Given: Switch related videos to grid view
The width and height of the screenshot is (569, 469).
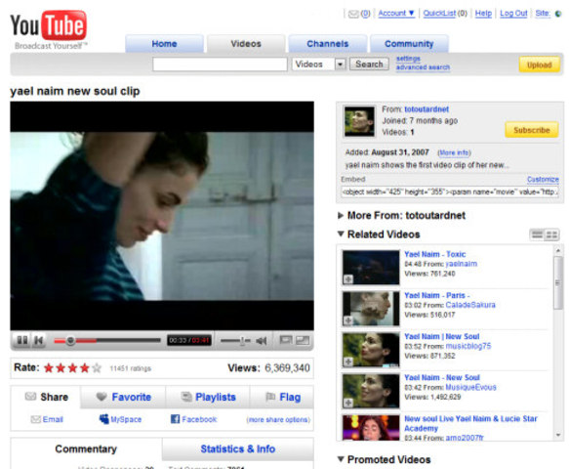Looking at the screenshot, I should pyautogui.click(x=551, y=234).
